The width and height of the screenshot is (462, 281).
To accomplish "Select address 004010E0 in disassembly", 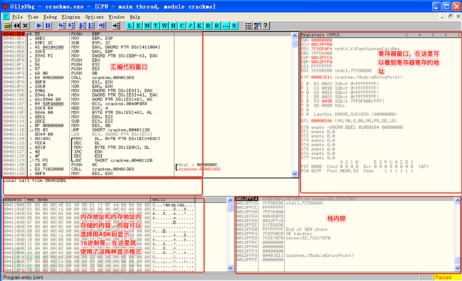I will tap(14, 34).
